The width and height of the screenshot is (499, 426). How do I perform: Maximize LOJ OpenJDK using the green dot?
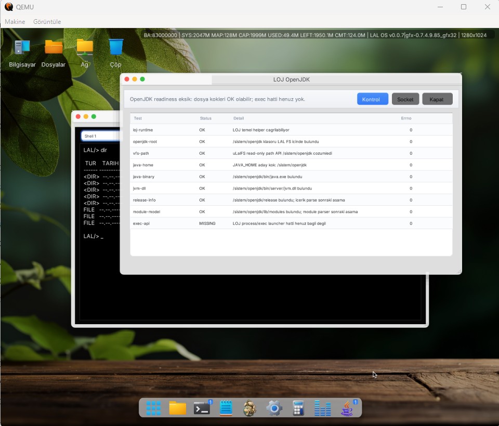pyautogui.click(x=142, y=79)
